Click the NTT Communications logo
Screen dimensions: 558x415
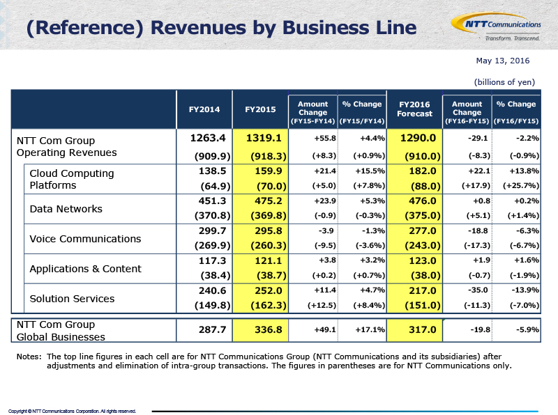pos(496,27)
